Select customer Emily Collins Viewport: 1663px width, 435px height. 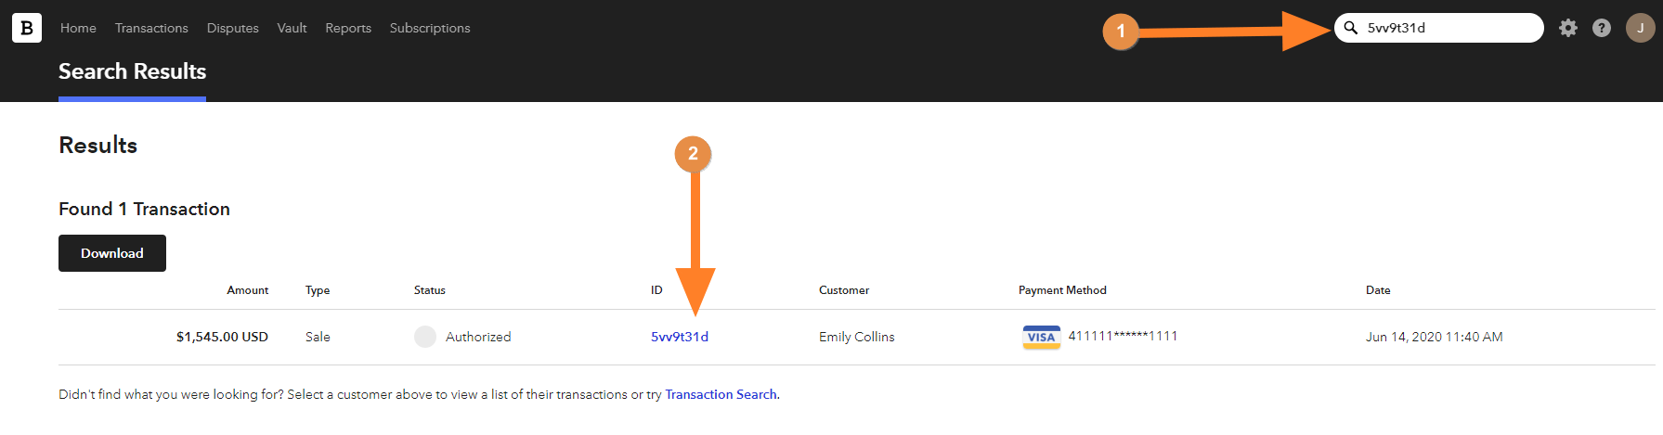[856, 337]
